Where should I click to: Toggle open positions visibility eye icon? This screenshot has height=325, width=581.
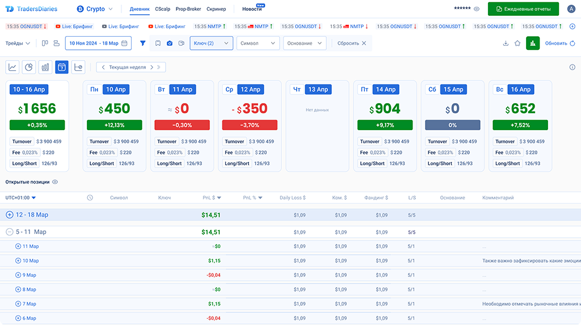coord(55,182)
